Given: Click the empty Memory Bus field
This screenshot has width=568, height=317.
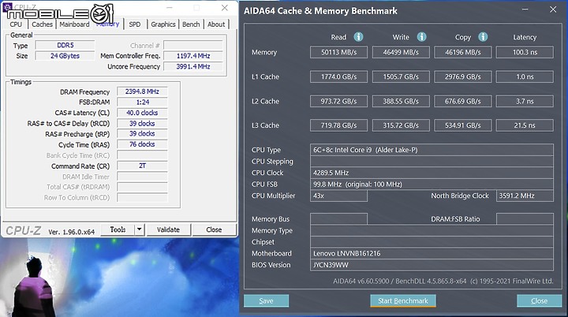Looking at the screenshot, I should [338, 218].
